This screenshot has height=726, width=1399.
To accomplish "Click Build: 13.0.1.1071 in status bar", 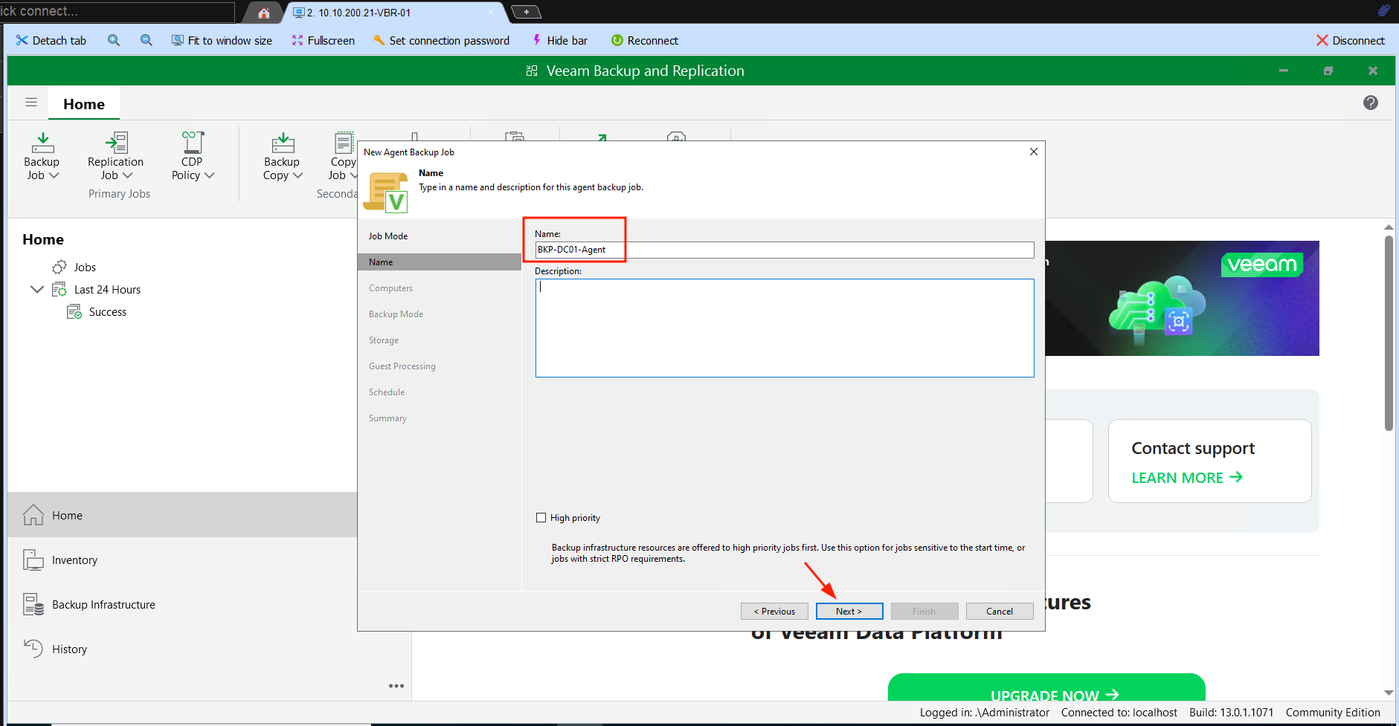I will click(x=1231, y=712).
